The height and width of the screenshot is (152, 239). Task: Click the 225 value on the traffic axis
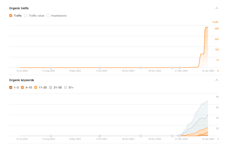pyautogui.click(x=217, y=39)
